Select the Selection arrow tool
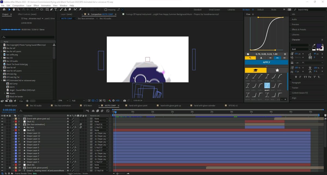The width and height of the screenshot is (327, 175). (10, 10)
